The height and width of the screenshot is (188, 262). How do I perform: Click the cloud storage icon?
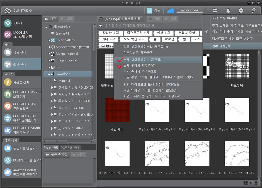coord(171,11)
